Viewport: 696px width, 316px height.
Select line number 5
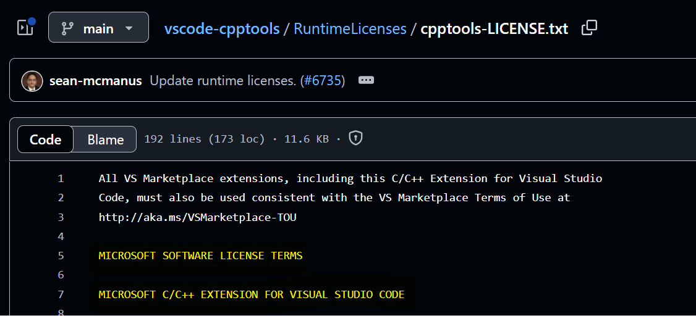point(61,256)
